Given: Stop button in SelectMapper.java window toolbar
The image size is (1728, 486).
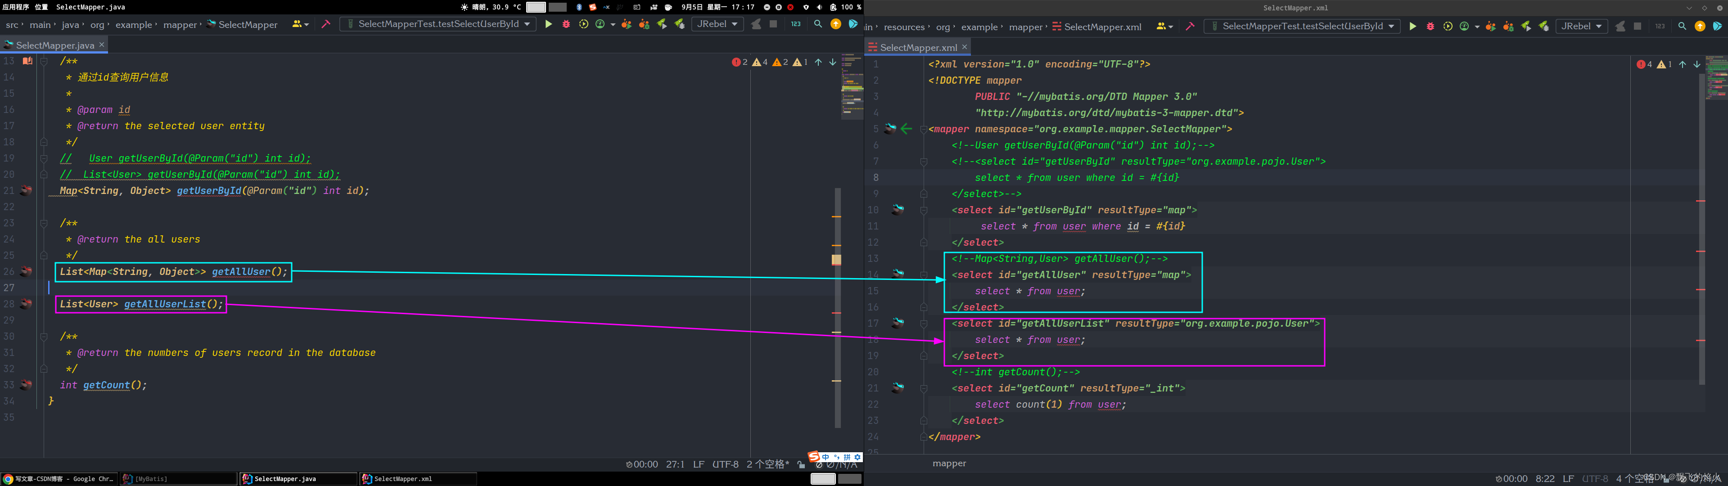Looking at the screenshot, I should 773,24.
